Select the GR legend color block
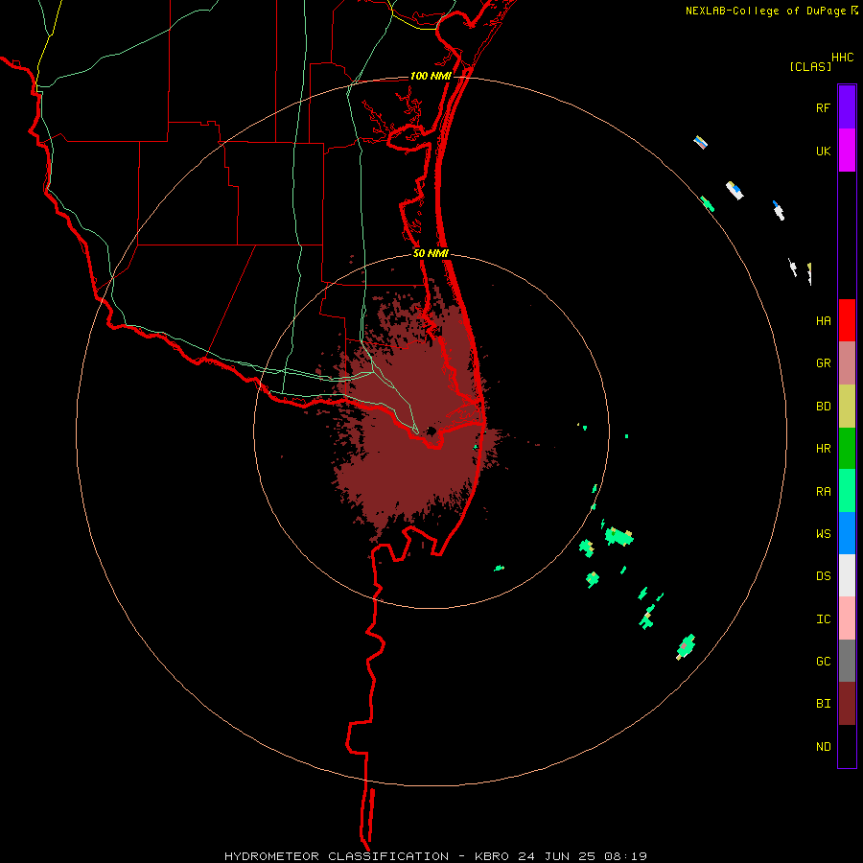 (x=847, y=363)
